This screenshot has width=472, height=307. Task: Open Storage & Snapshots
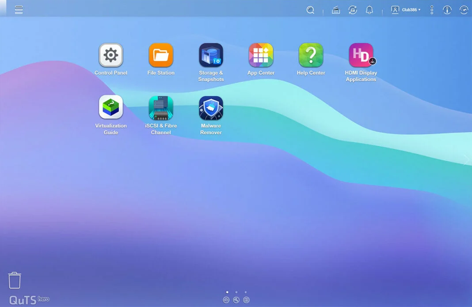coord(211,55)
